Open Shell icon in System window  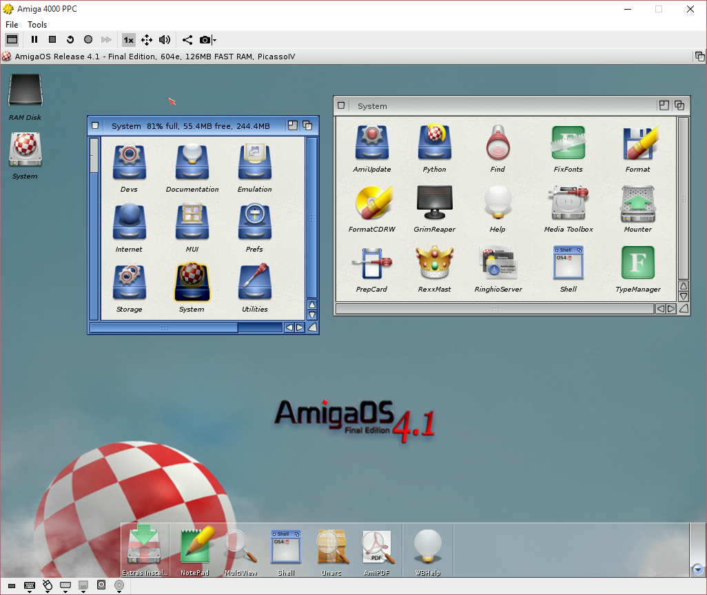568,263
